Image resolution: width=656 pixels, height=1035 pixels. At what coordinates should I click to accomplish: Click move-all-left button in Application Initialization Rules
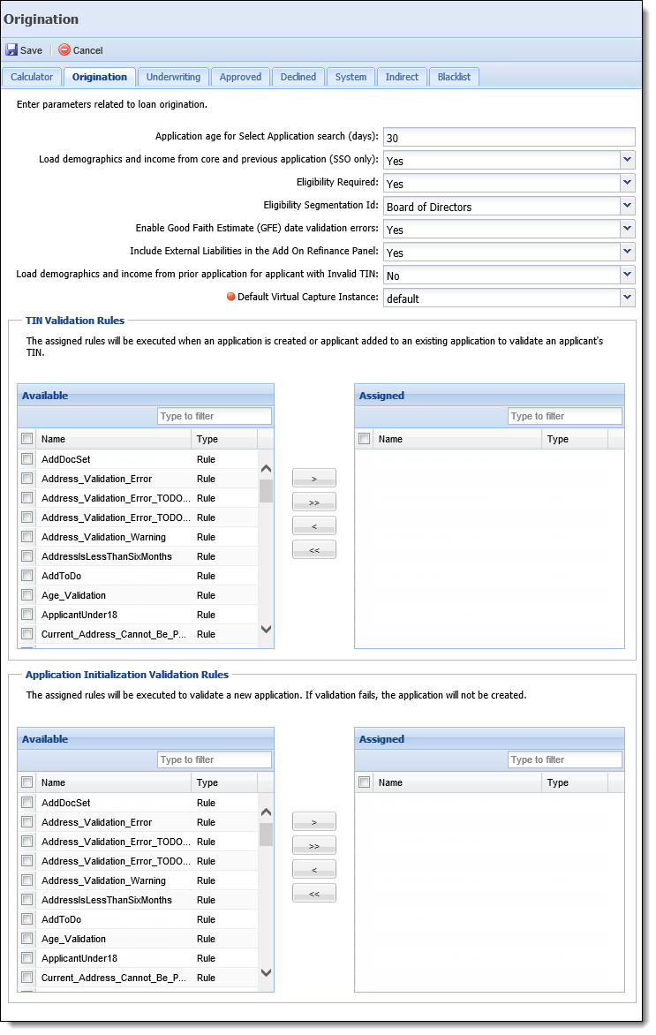click(x=314, y=893)
